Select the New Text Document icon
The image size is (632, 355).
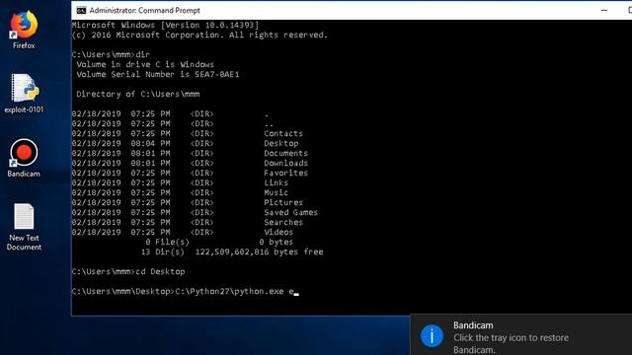click(24, 227)
